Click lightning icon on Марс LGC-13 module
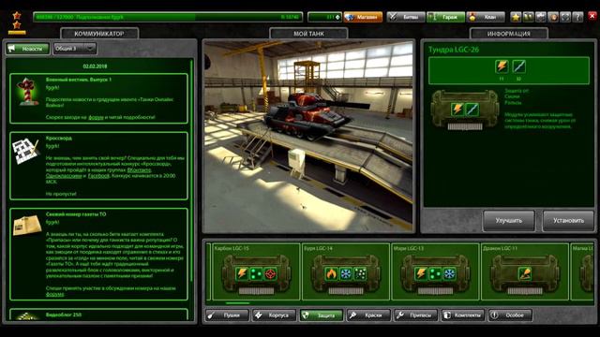 click(421, 273)
